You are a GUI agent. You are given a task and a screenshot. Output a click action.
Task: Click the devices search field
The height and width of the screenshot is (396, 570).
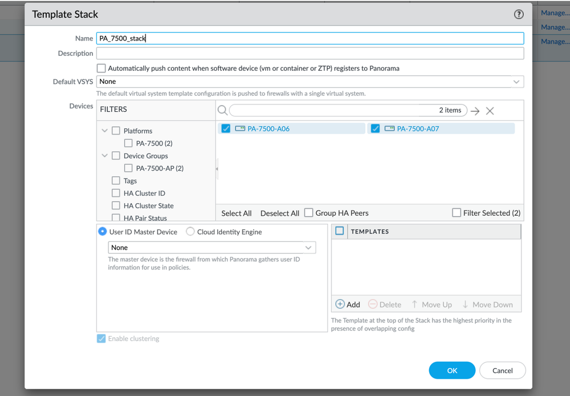(x=348, y=110)
